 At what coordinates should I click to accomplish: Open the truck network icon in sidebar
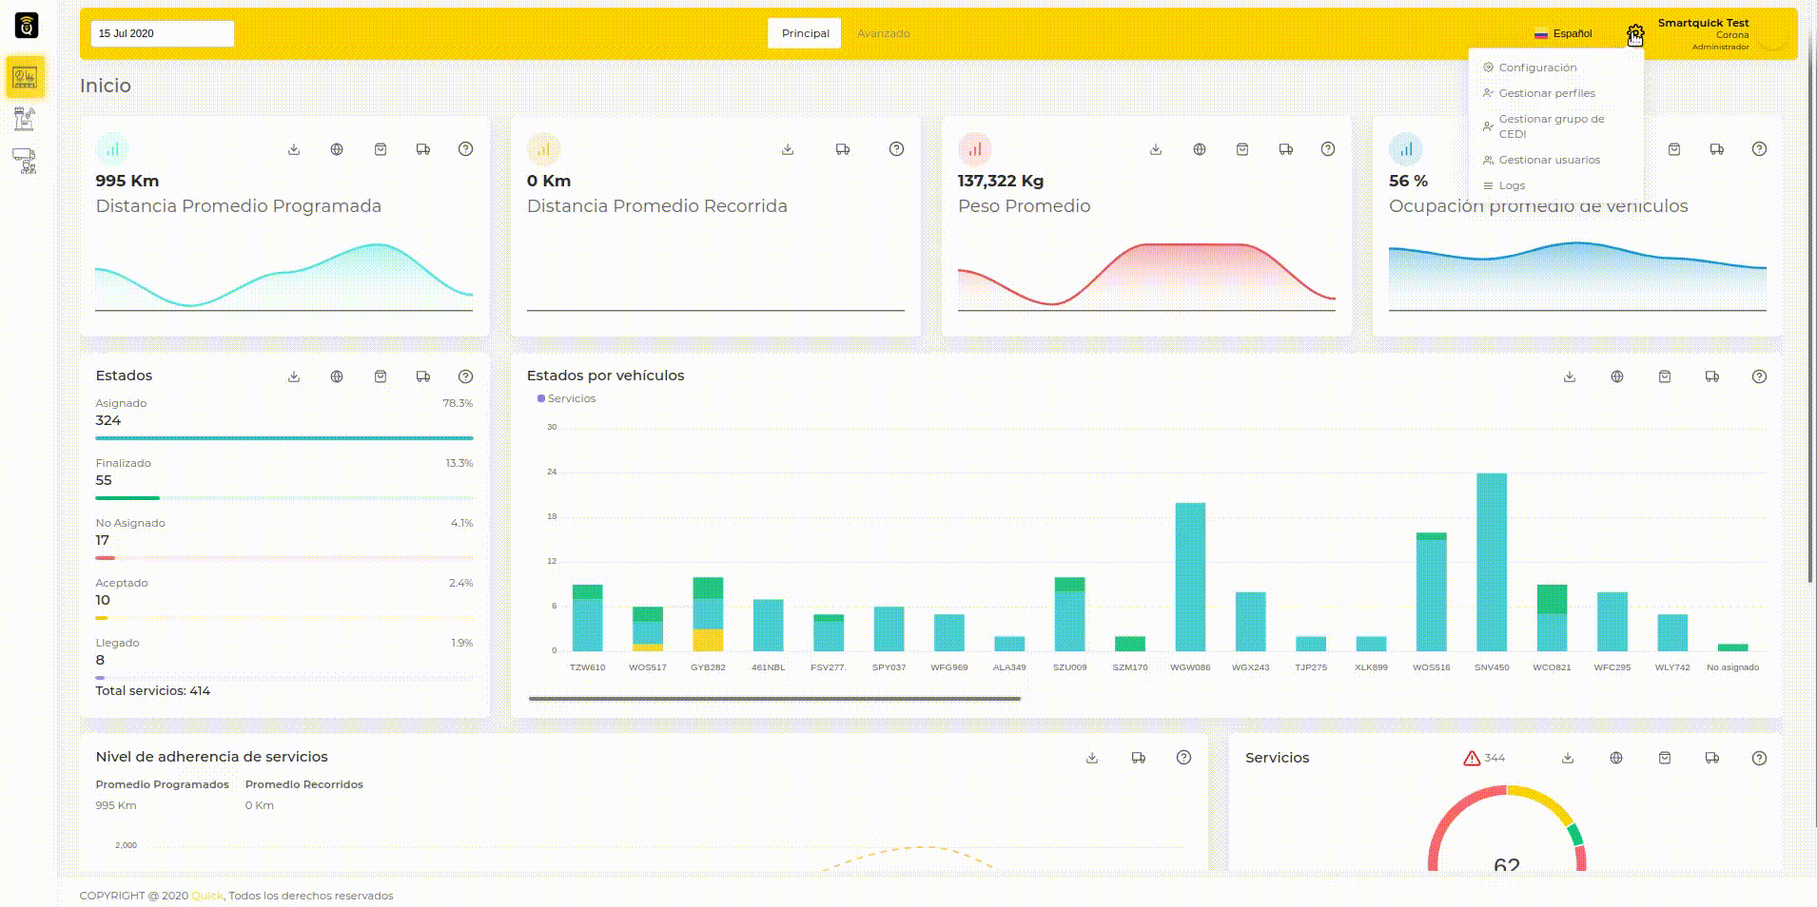click(25, 161)
